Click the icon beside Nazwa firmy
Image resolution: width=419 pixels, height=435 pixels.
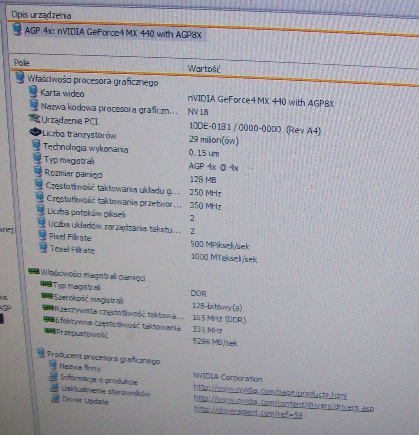(x=53, y=365)
